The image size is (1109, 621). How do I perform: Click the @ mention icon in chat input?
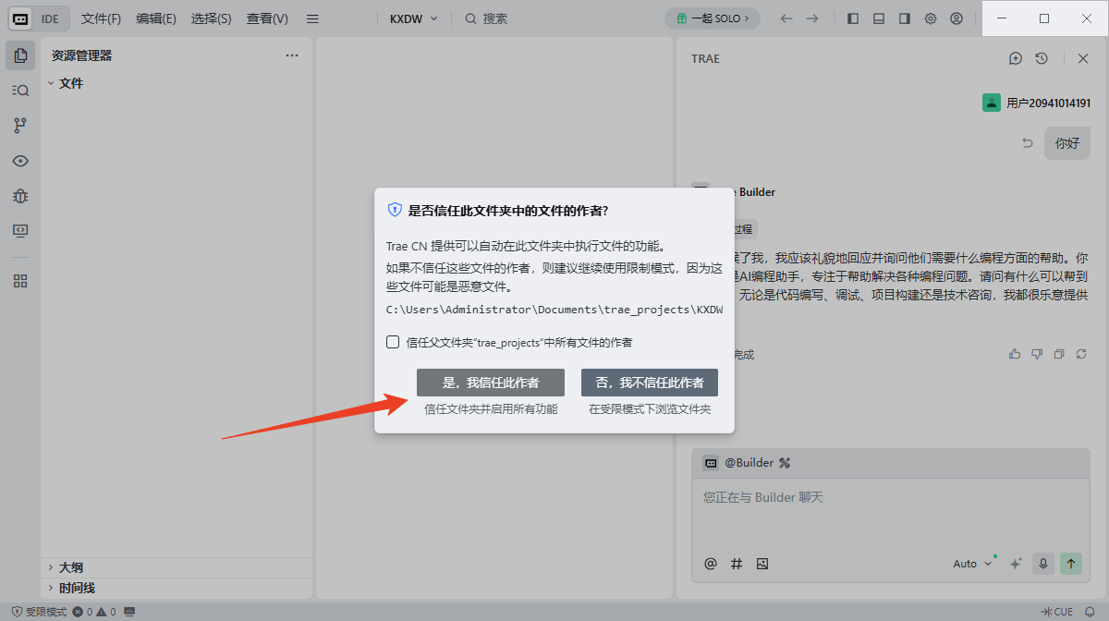point(710,563)
